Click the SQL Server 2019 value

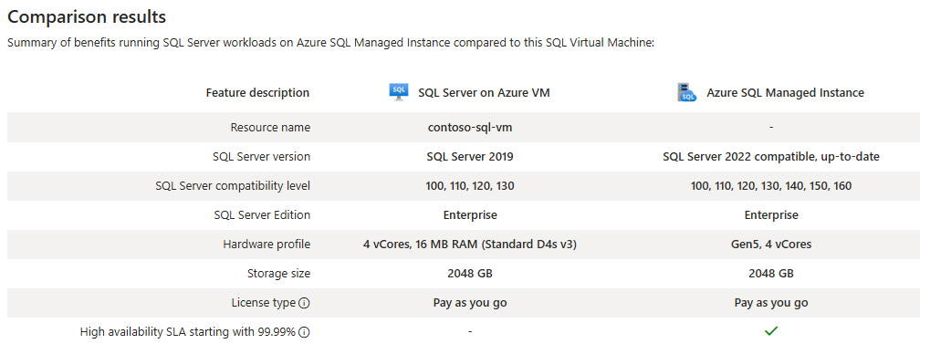click(x=470, y=157)
